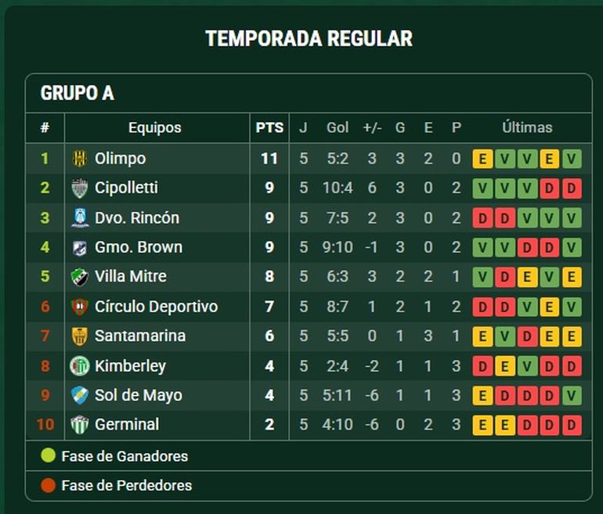Click the Últimas column header
This screenshot has width=603, height=514.
[x=527, y=128]
